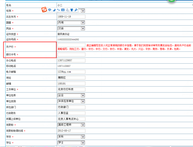Select the 工作单位 text field
Screen dimensions: 193x147
tap(71, 89)
